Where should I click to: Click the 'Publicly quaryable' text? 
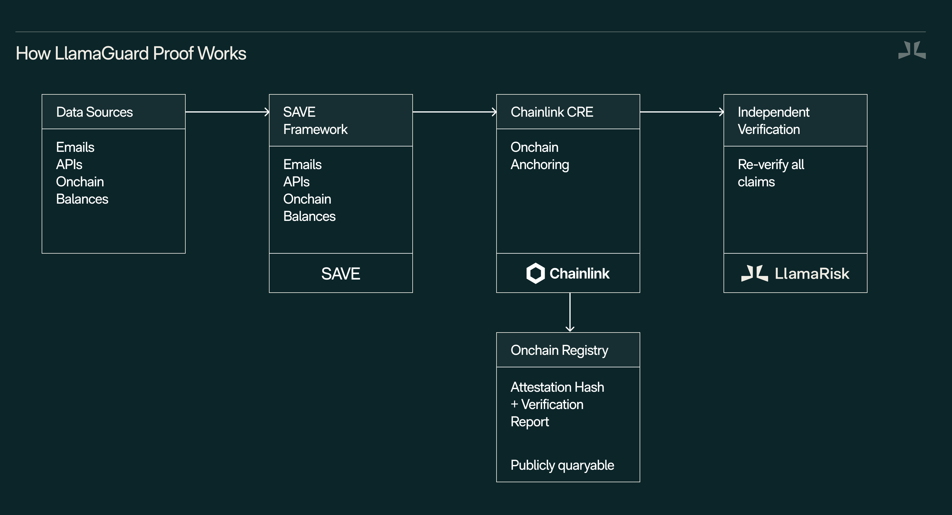[562, 465]
